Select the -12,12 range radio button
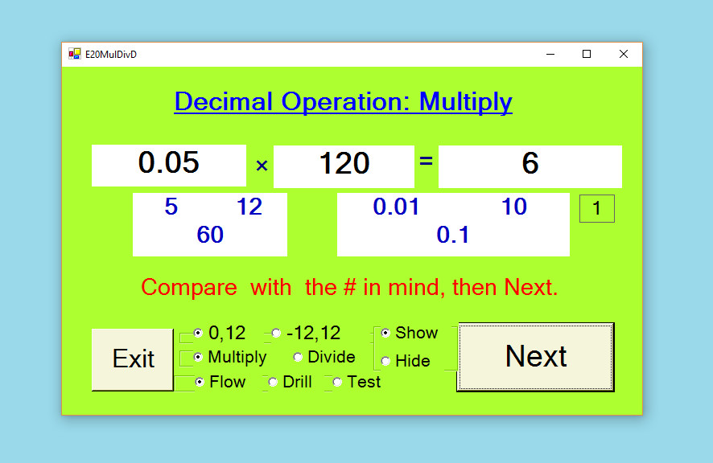 pos(277,333)
